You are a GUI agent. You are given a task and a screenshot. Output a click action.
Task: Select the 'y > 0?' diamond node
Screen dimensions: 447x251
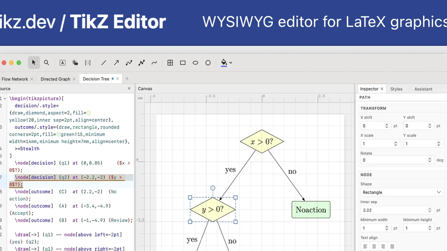(213, 209)
